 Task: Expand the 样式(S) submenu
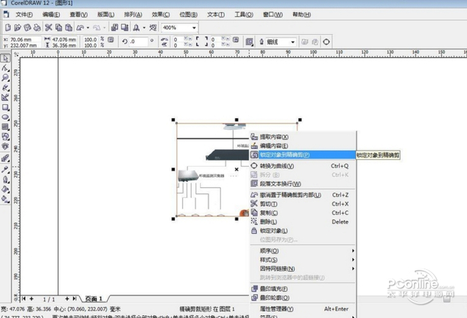[269, 259]
